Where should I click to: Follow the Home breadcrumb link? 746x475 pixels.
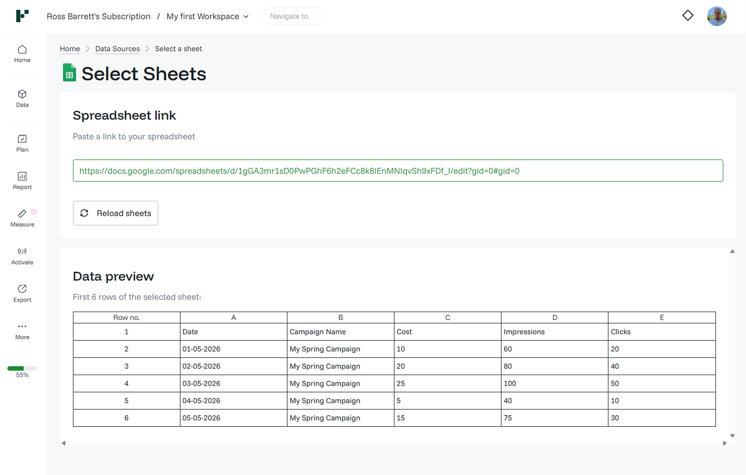click(70, 49)
